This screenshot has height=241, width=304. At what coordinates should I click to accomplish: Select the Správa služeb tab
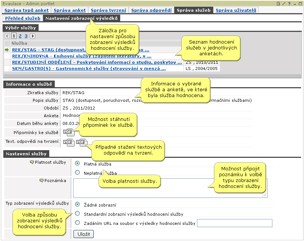click(194, 10)
